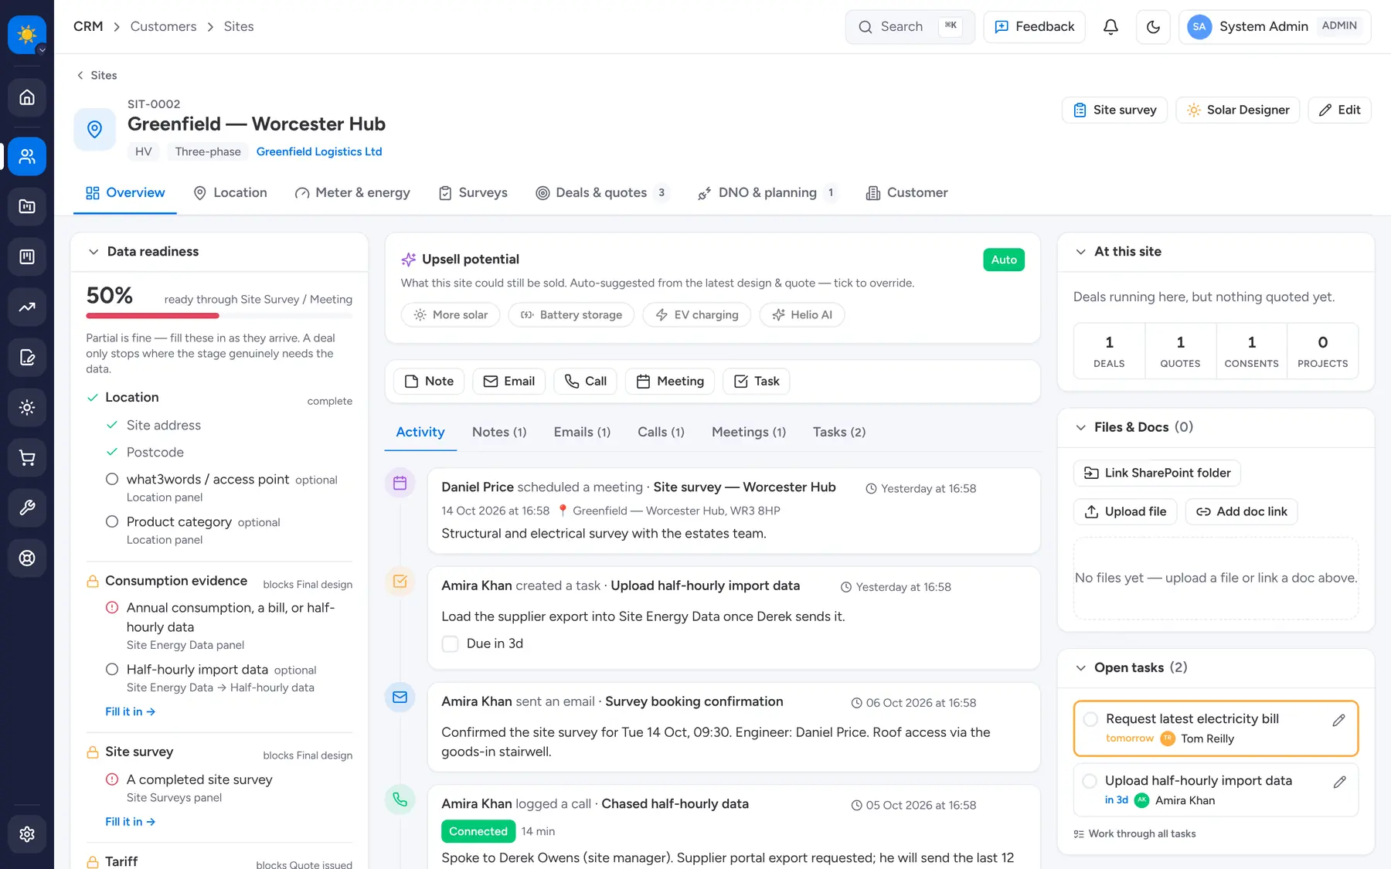Open the Customers people icon in sidebar

[x=27, y=156]
